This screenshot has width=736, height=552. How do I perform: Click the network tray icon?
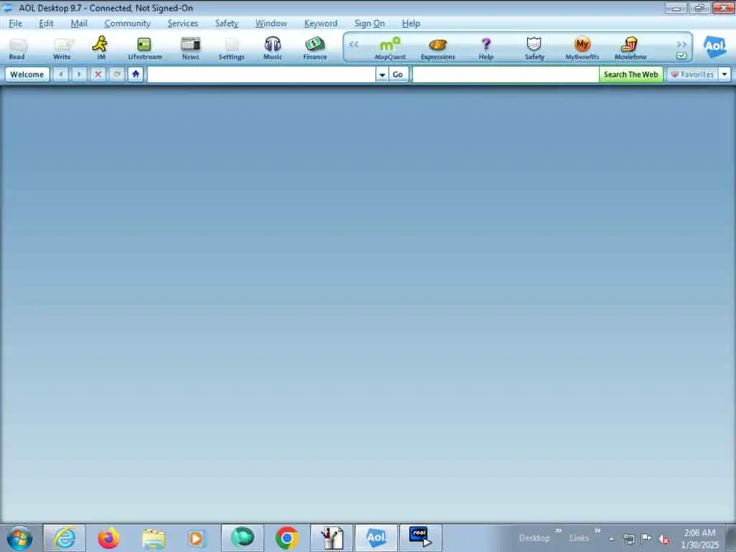pyautogui.click(x=629, y=539)
